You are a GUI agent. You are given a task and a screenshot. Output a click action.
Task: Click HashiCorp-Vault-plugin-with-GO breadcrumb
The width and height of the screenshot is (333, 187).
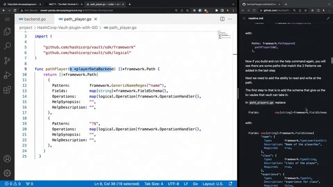click(67, 28)
